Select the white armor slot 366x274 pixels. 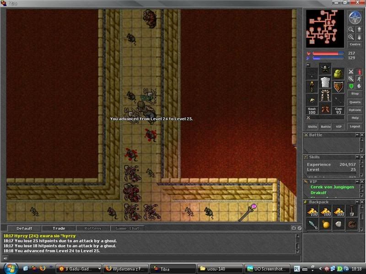click(325, 82)
